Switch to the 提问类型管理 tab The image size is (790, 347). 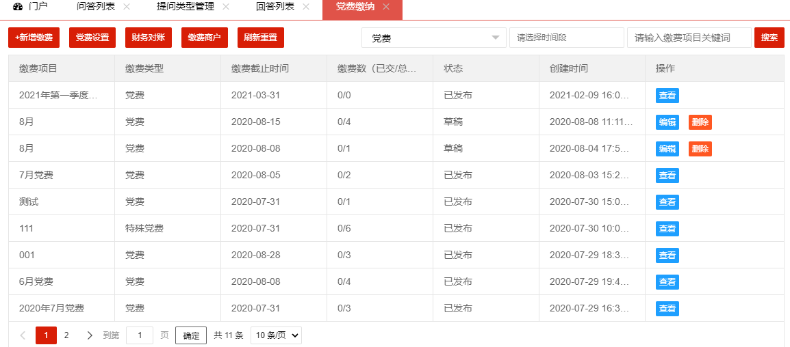point(186,7)
